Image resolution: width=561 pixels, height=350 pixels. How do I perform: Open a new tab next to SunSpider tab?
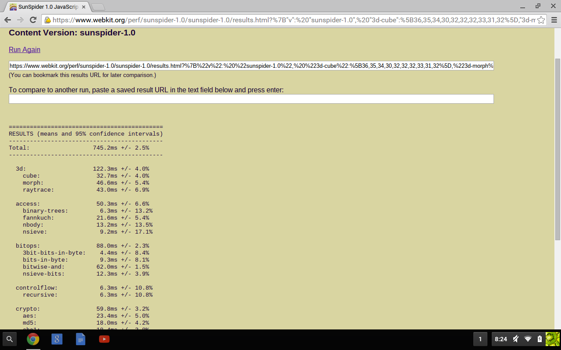(98, 7)
